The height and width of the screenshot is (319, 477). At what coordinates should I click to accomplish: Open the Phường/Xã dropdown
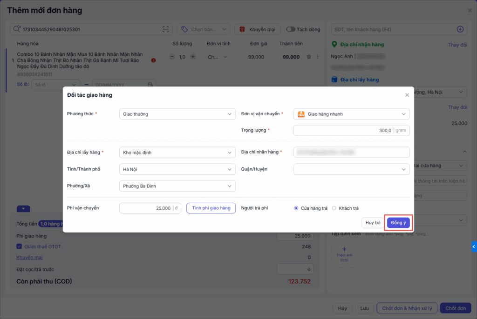click(x=177, y=186)
